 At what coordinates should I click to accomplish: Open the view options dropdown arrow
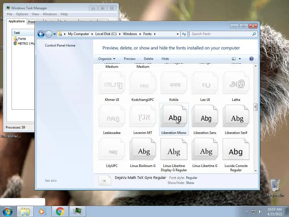[x=240, y=59]
